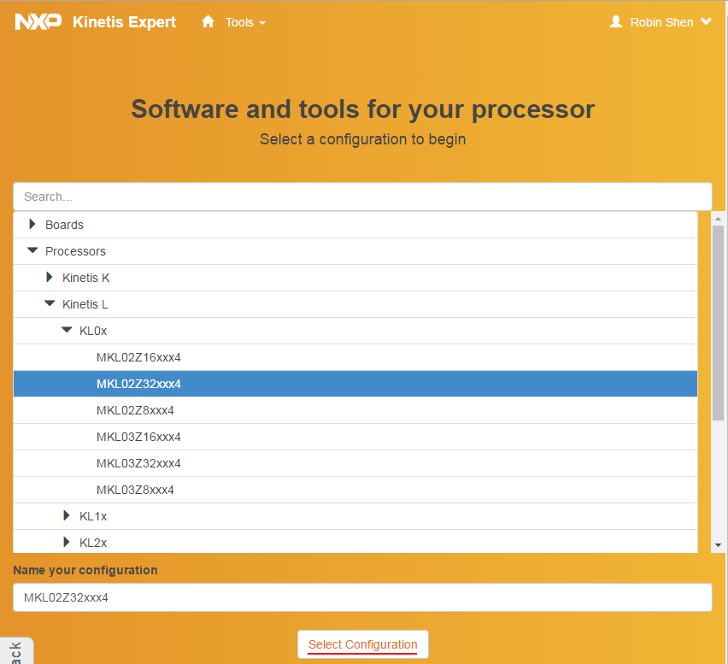Click the Kinetis K label
Screen dimensions: 728x664
(86, 278)
